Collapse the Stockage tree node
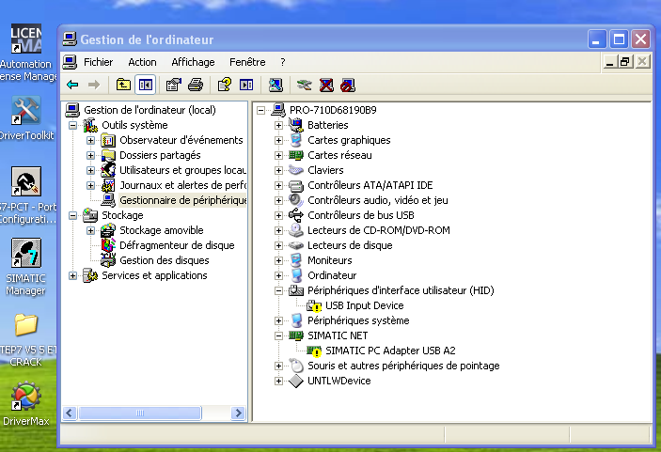Image resolution: width=661 pixels, height=452 pixels. click(73, 215)
